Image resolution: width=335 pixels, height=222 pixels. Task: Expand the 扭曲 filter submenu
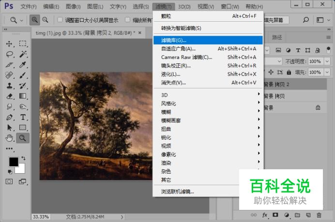tap(208, 129)
